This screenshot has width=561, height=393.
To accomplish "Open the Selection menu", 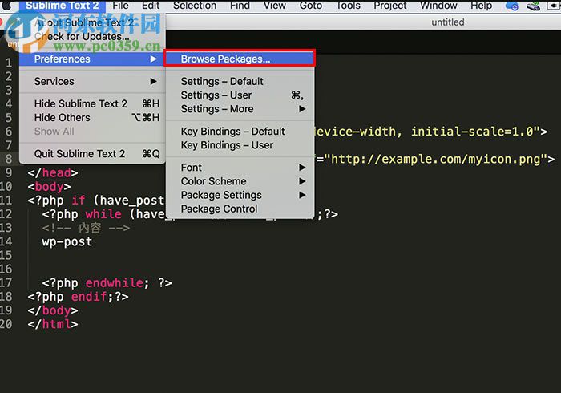I will (x=195, y=6).
